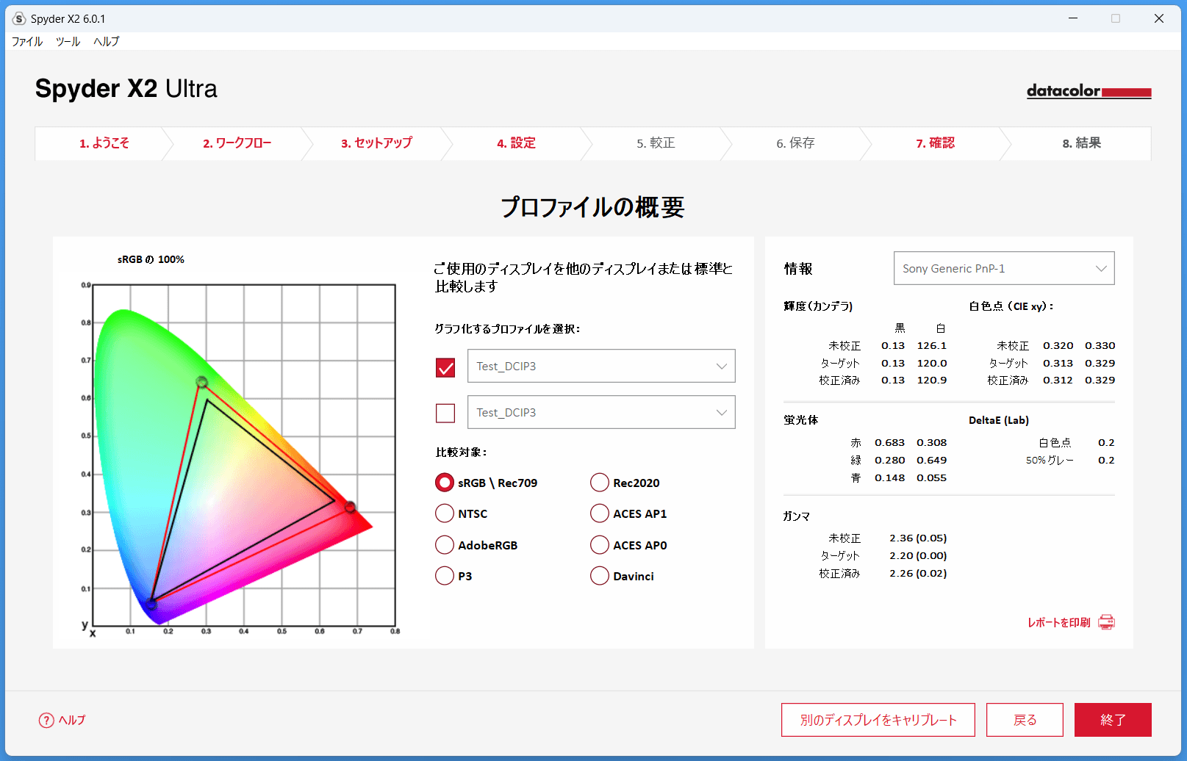This screenshot has width=1187, height=761.
Task: Click the green phosphor y value 0.649
Action: (x=931, y=461)
